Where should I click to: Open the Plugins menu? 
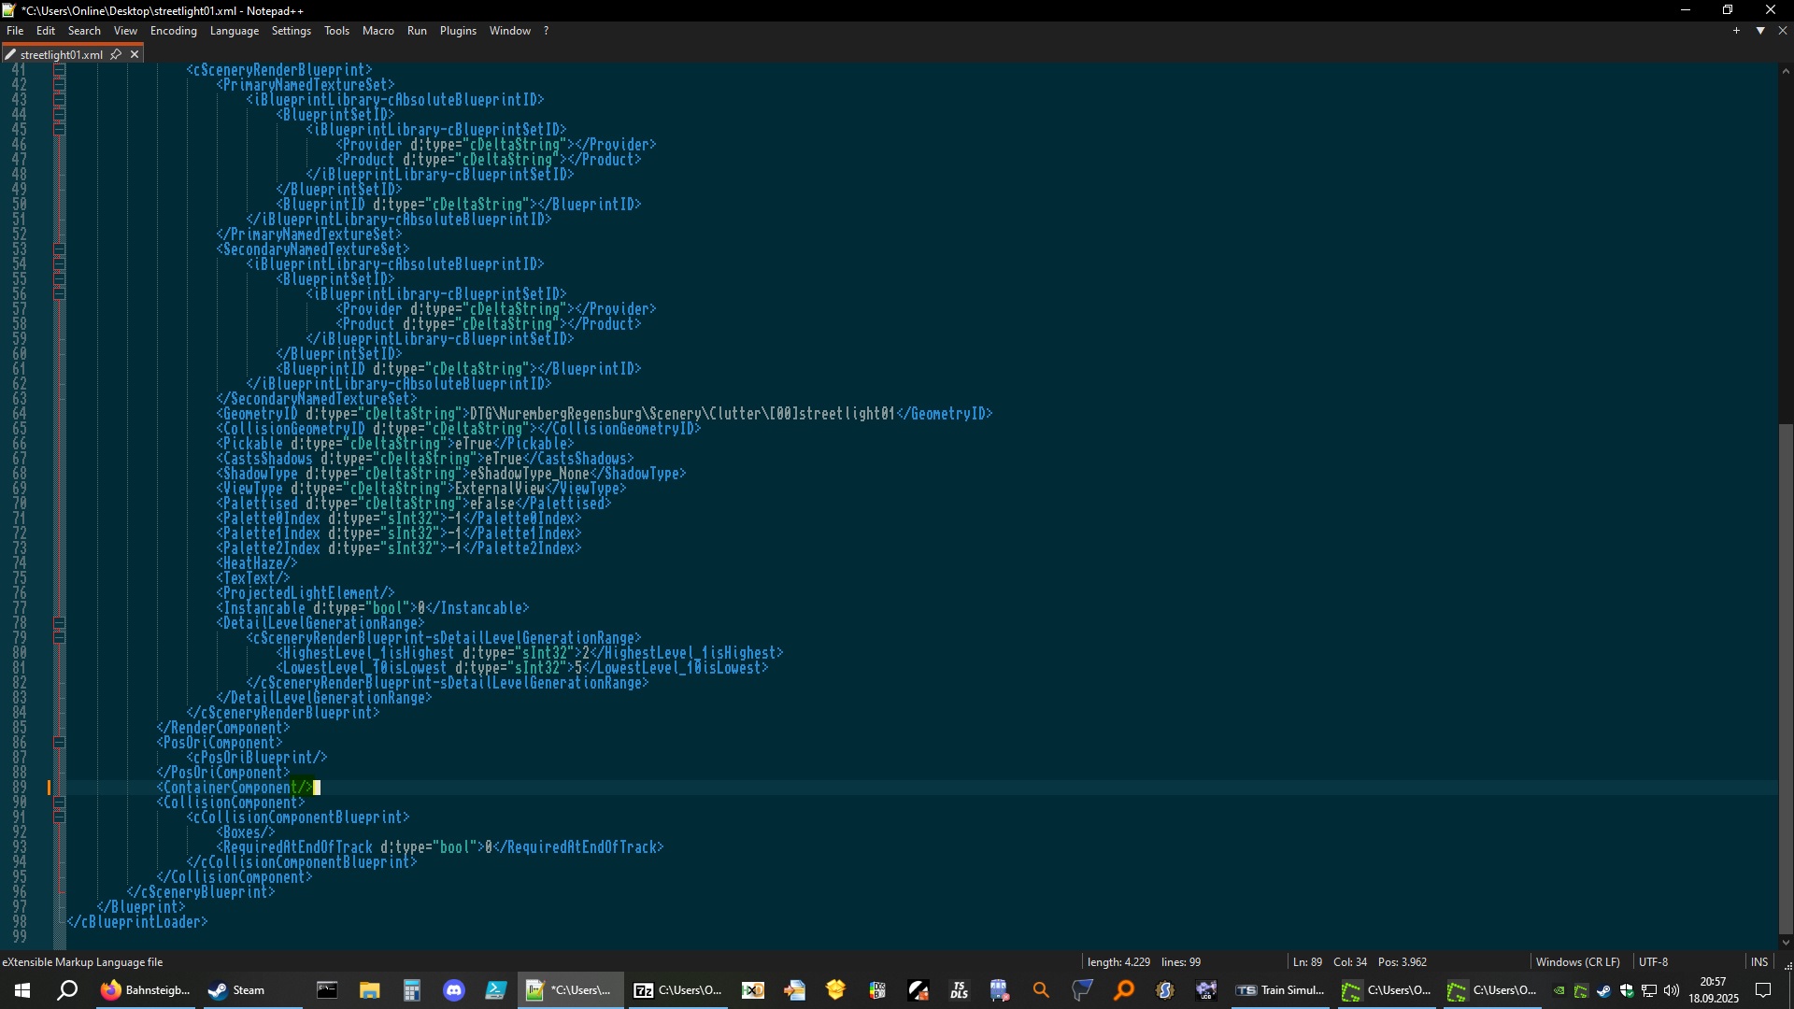(457, 31)
